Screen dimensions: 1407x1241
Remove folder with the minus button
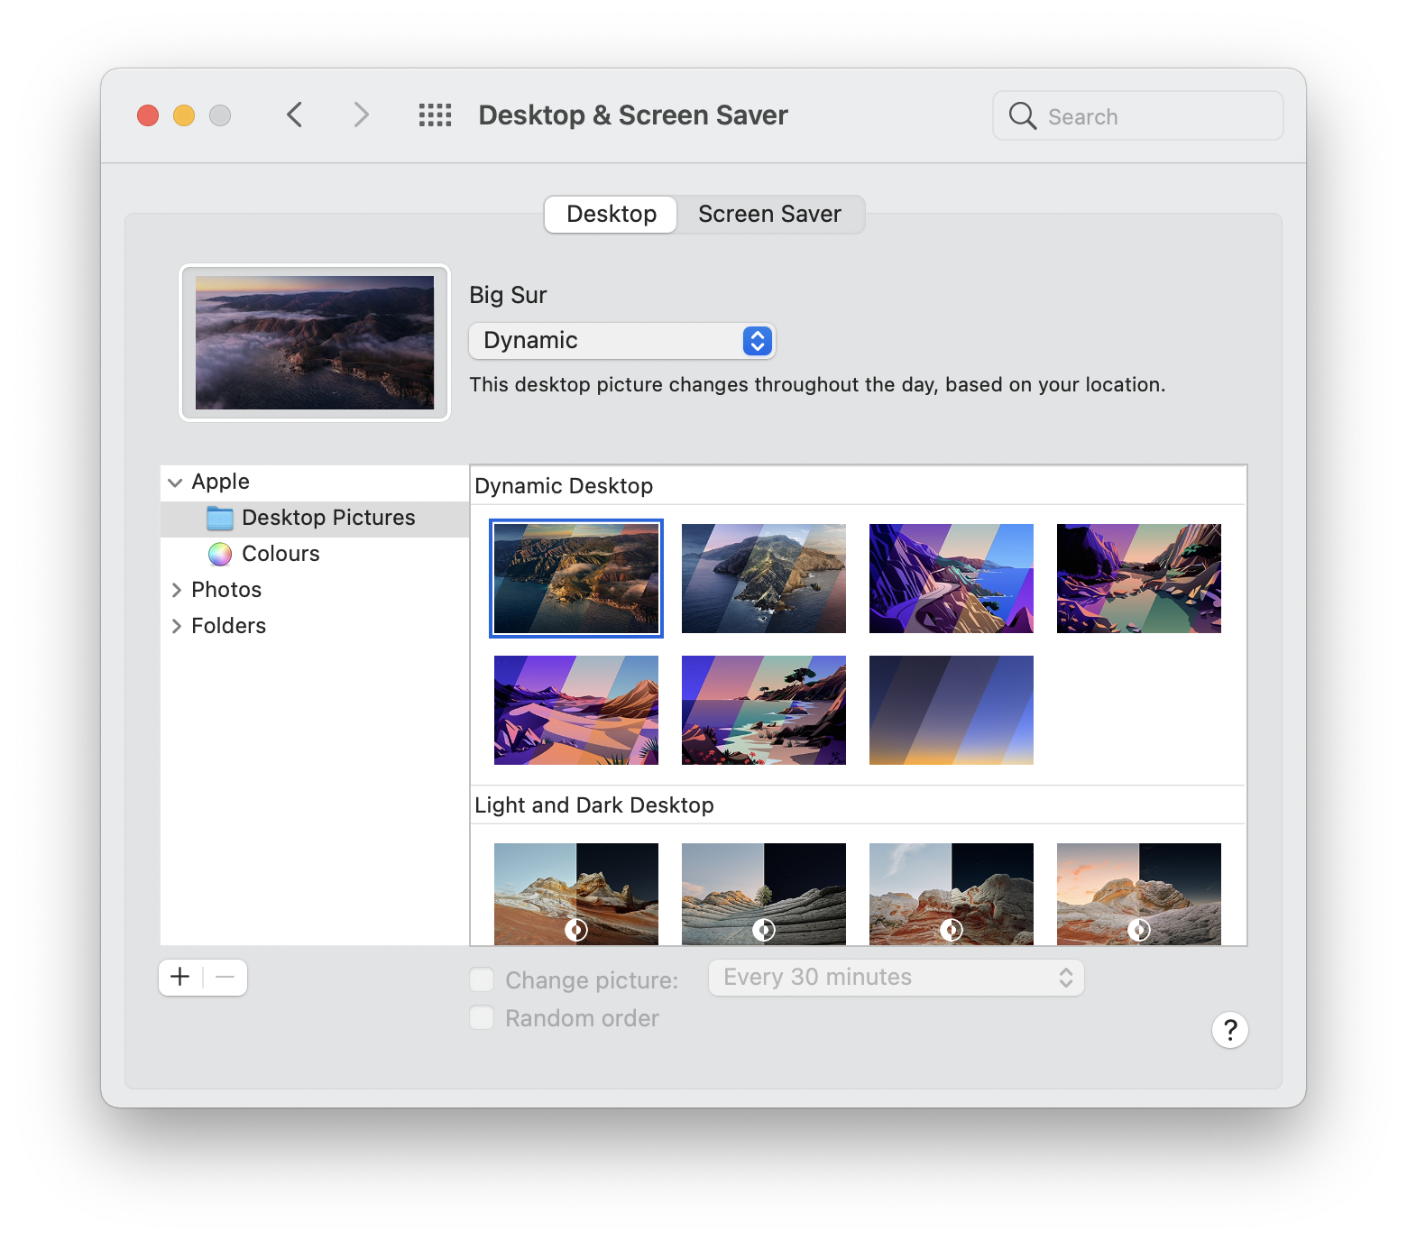pos(225,978)
